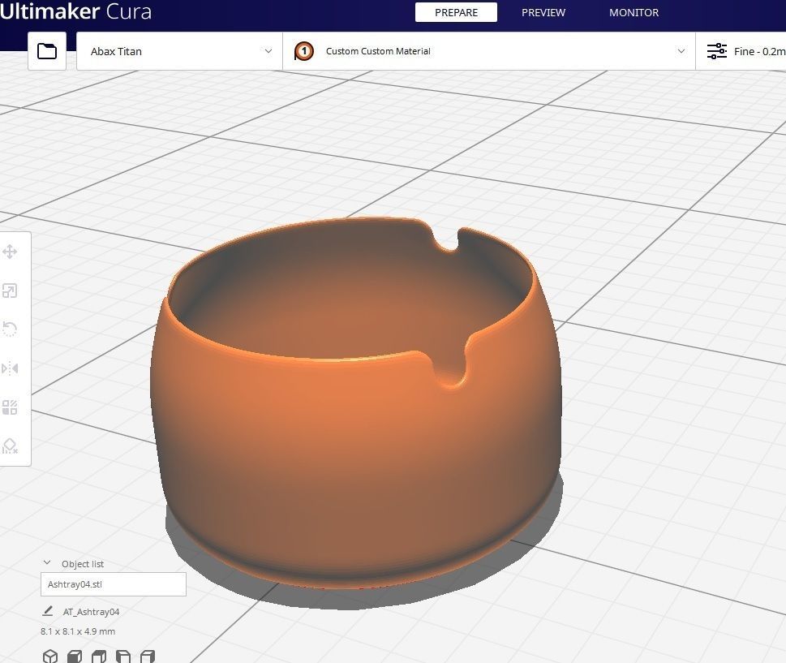Click the extruder 1 material icon
786x663 pixels.
click(x=303, y=51)
